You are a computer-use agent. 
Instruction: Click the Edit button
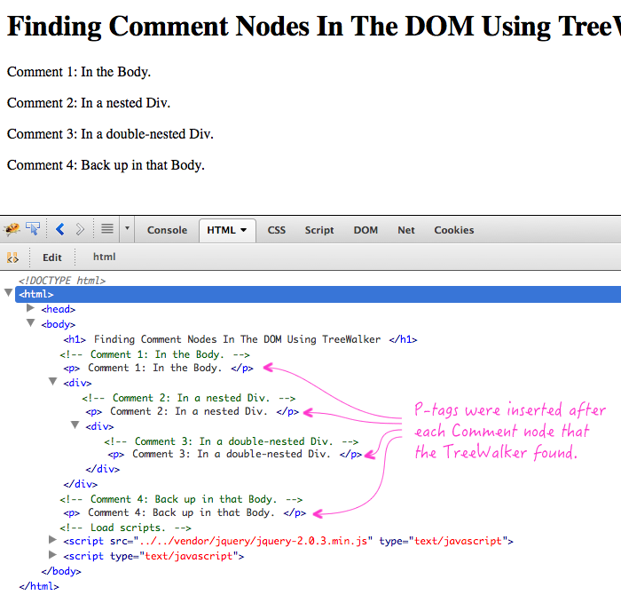tap(52, 258)
